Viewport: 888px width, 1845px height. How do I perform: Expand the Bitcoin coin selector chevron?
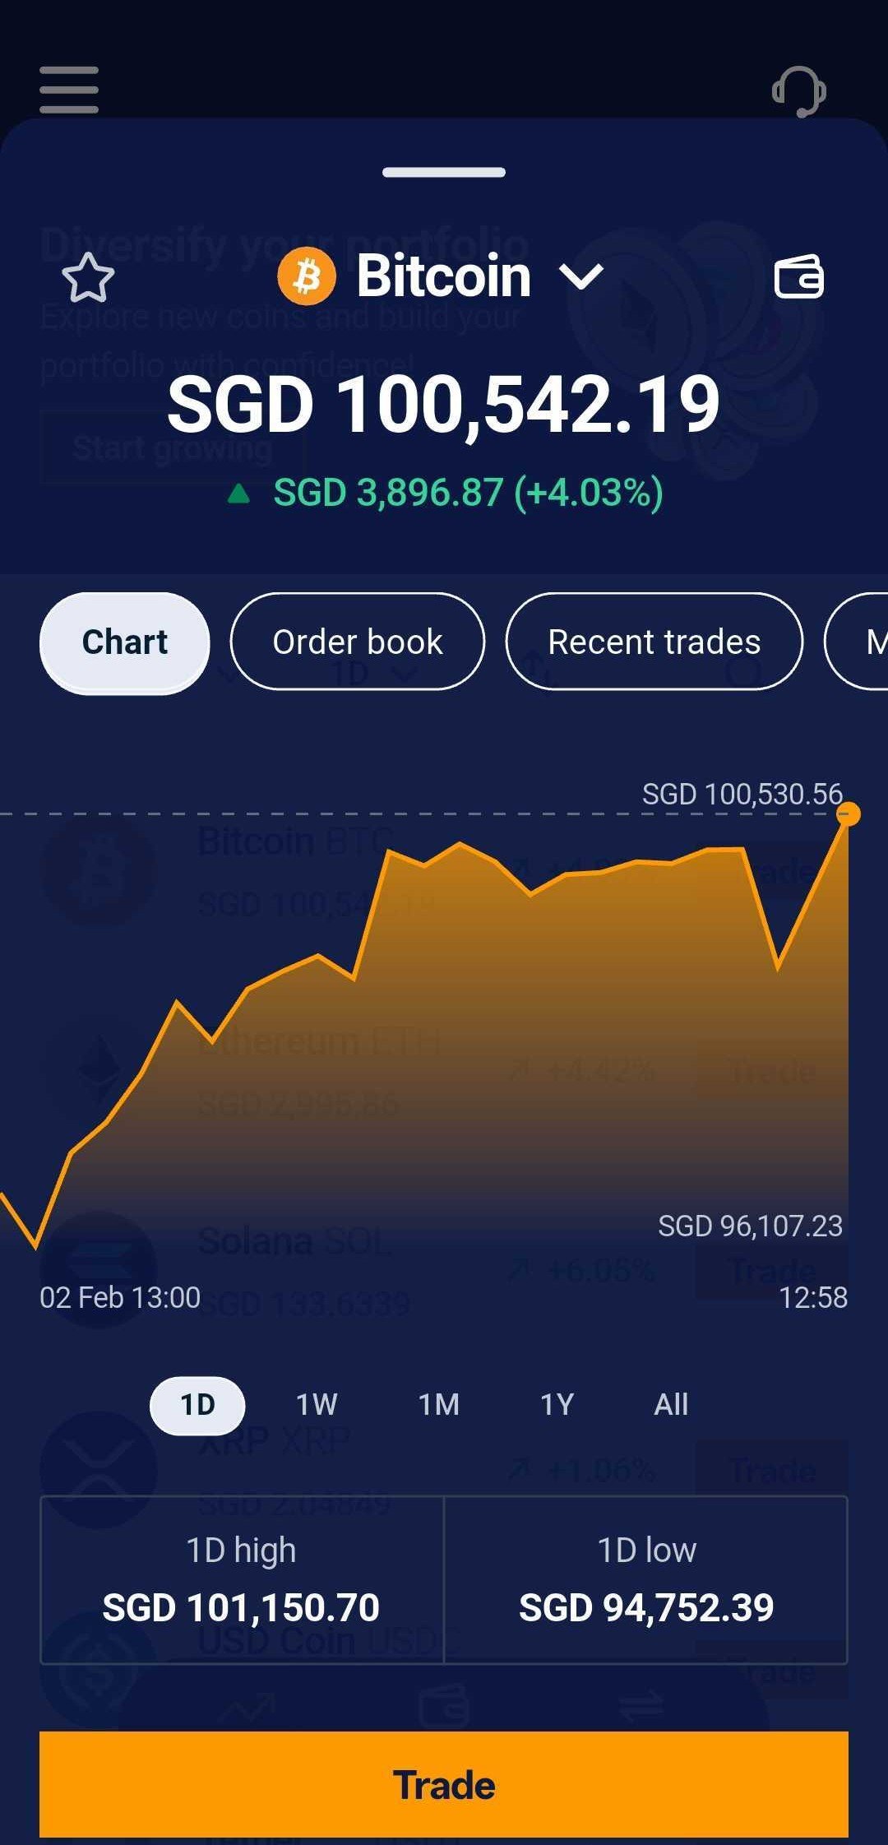pyautogui.click(x=581, y=276)
